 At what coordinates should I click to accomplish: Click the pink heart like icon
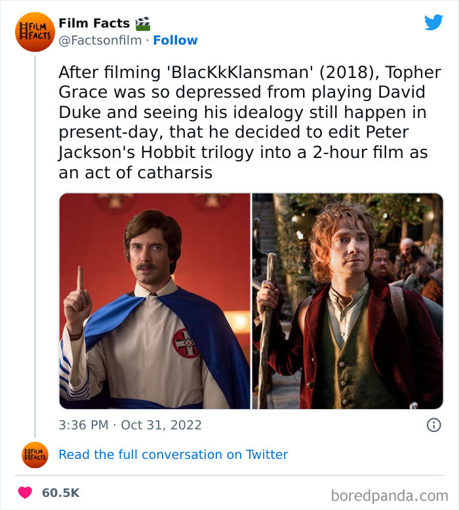click(25, 492)
